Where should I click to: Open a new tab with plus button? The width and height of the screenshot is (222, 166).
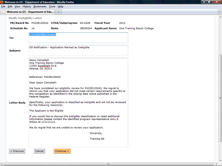pyautogui.click(x=58, y=12)
